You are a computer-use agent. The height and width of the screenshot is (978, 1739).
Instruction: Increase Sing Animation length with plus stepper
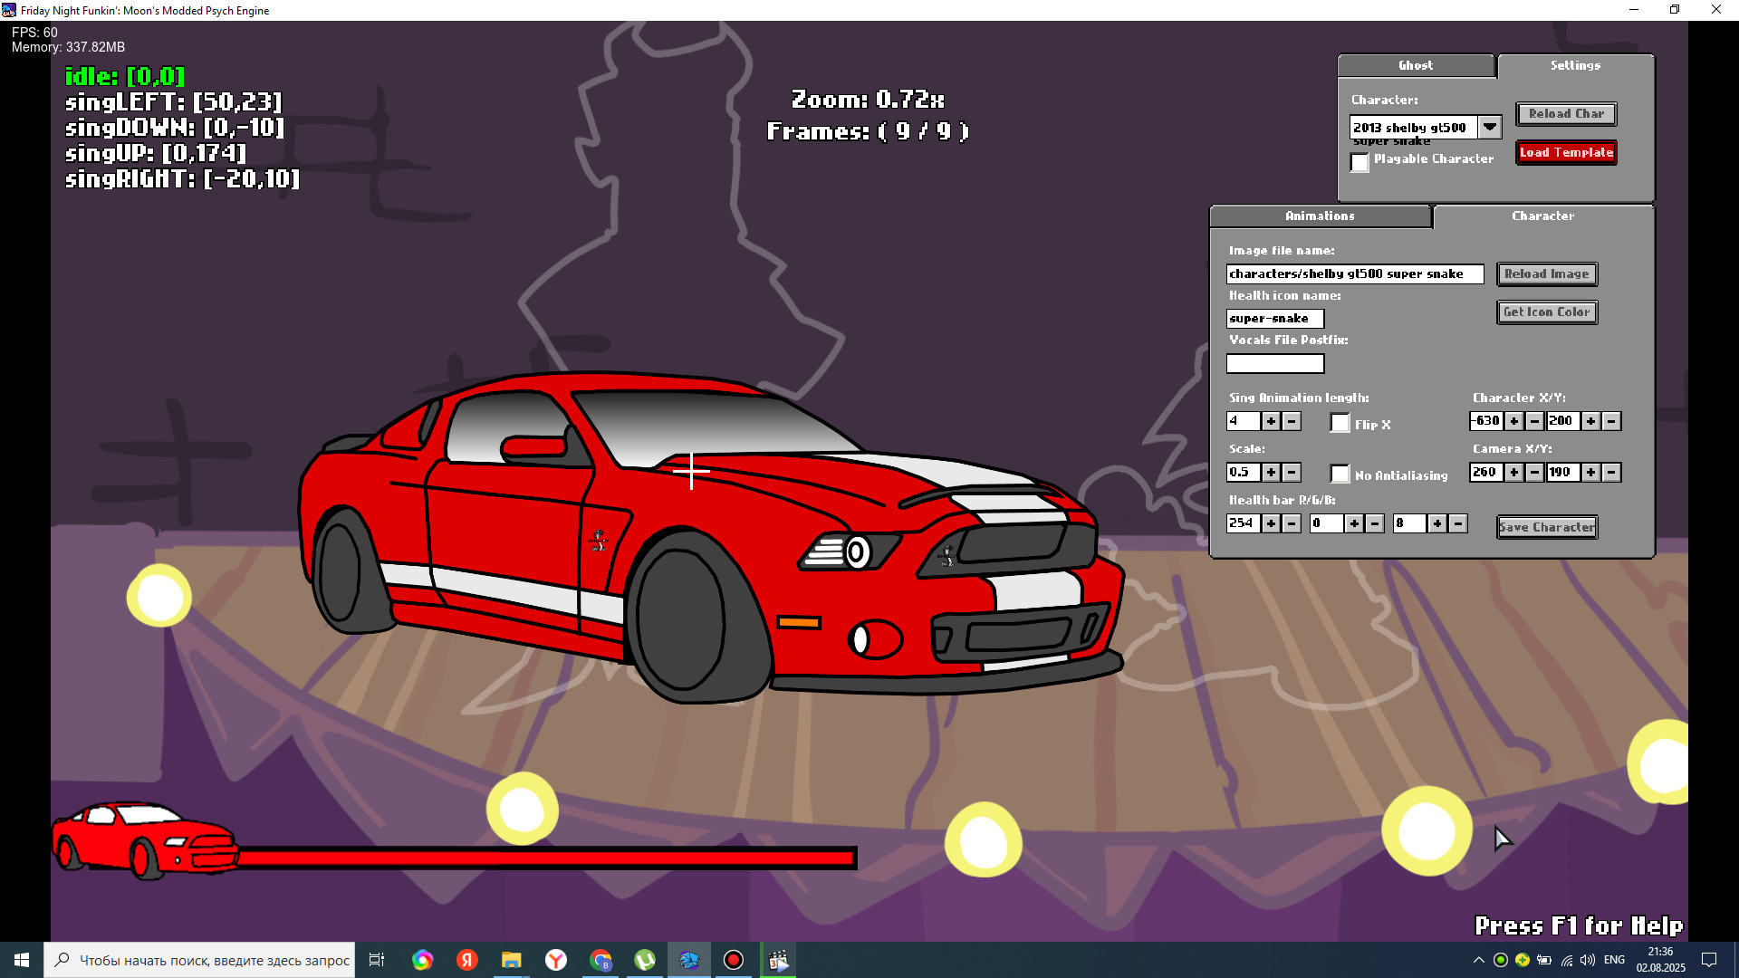pos(1272,421)
